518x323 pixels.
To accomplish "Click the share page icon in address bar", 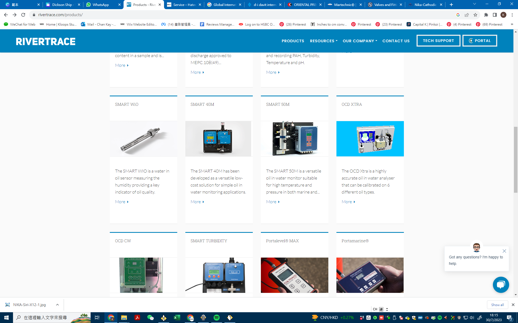I will [x=467, y=15].
